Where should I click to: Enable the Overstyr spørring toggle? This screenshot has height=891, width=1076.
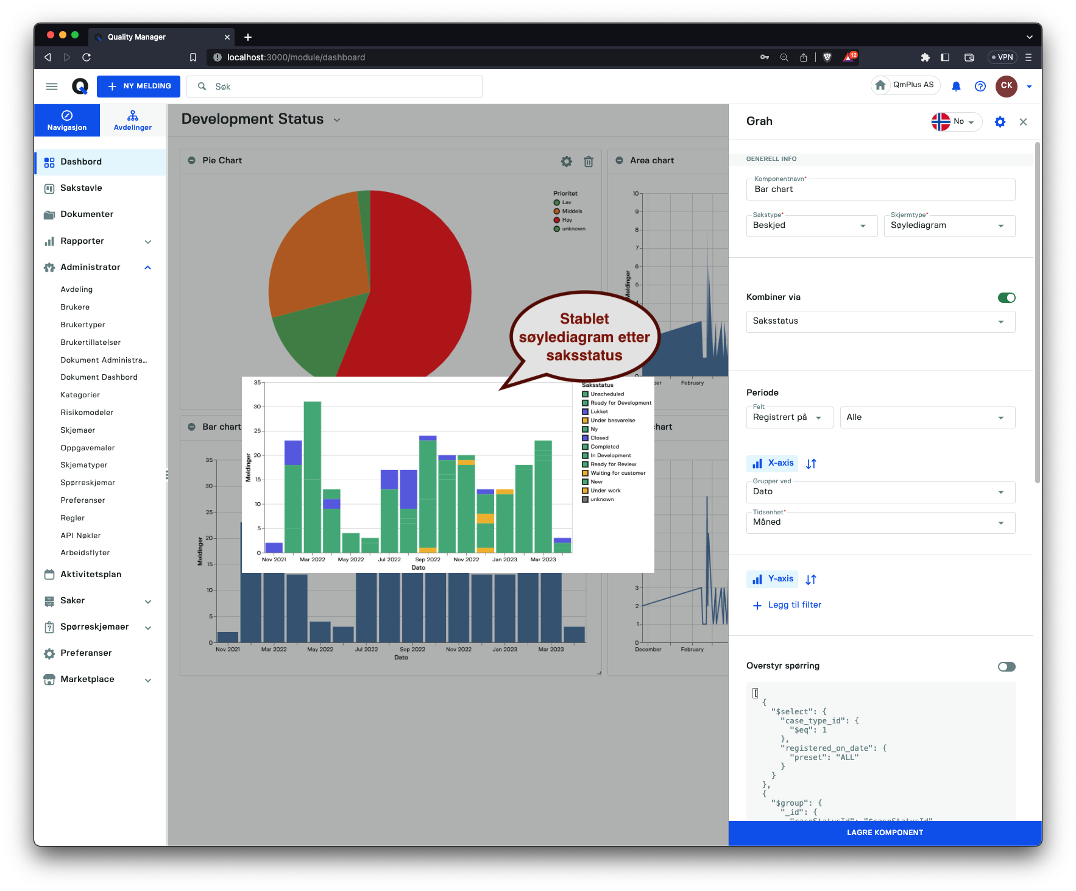pos(1007,667)
